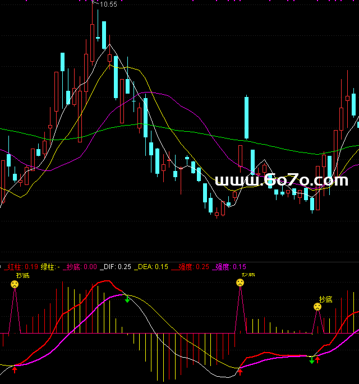Click the rightmost red up arrow marker

tap(317, 359)
